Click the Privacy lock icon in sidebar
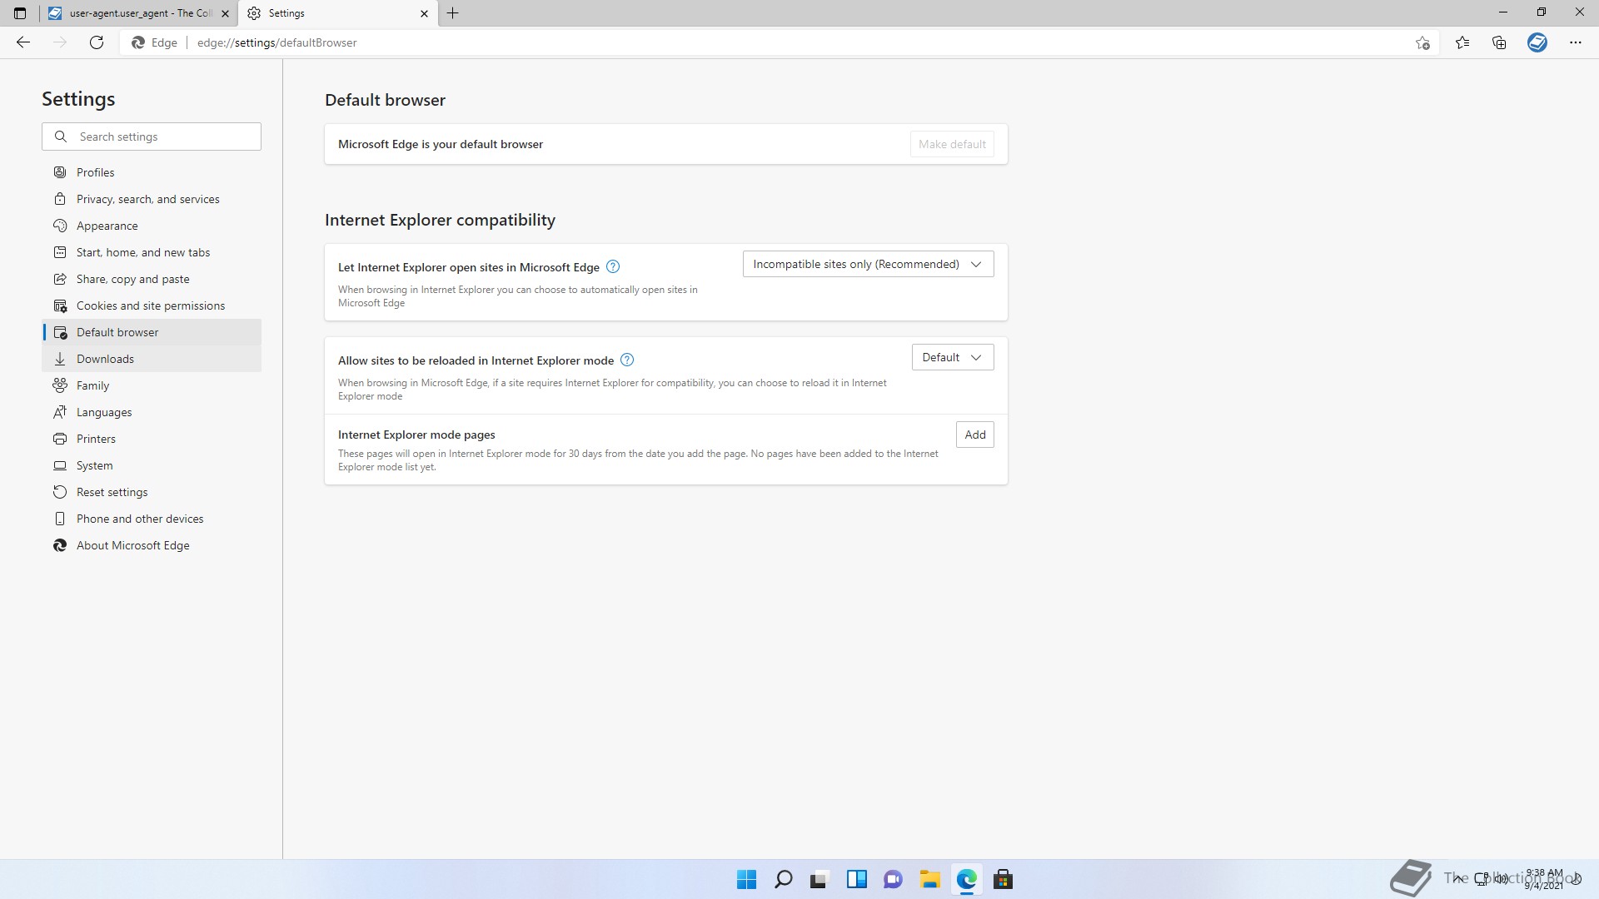 [x=60, y=199]
